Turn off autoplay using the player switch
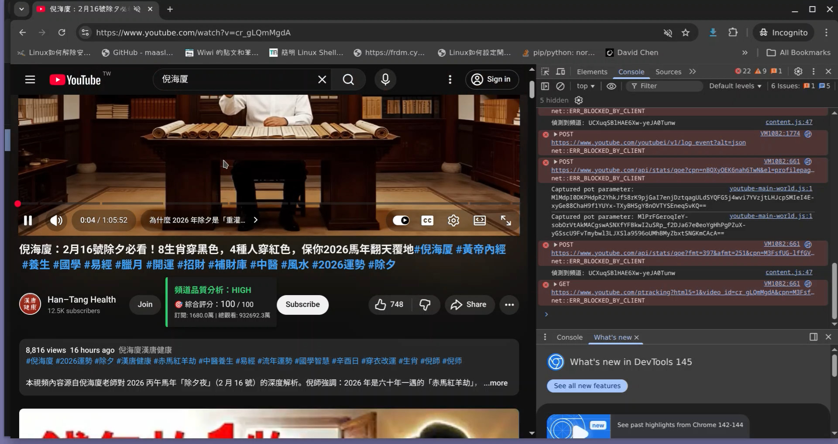Image resolution: width=838 pixels, height=444 pixels. (x=401, y=220)
